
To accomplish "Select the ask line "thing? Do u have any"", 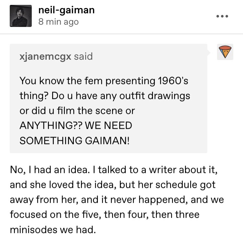I will pos(104,96).
